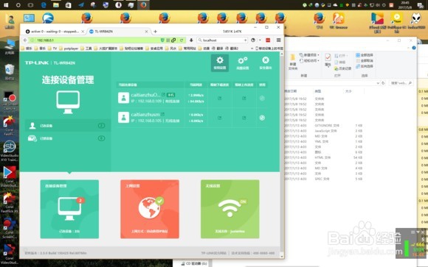Sort Explorer by 类型 column
Viewport: 428px width, 267px height.
click(x=318, y=91)
